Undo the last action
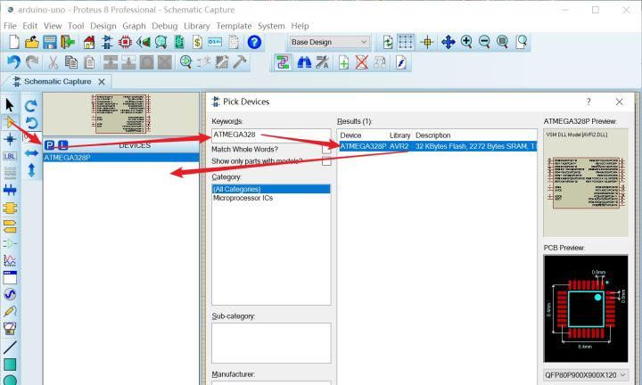The height and width of the screenshot is (385, 642). click(13, 62)
